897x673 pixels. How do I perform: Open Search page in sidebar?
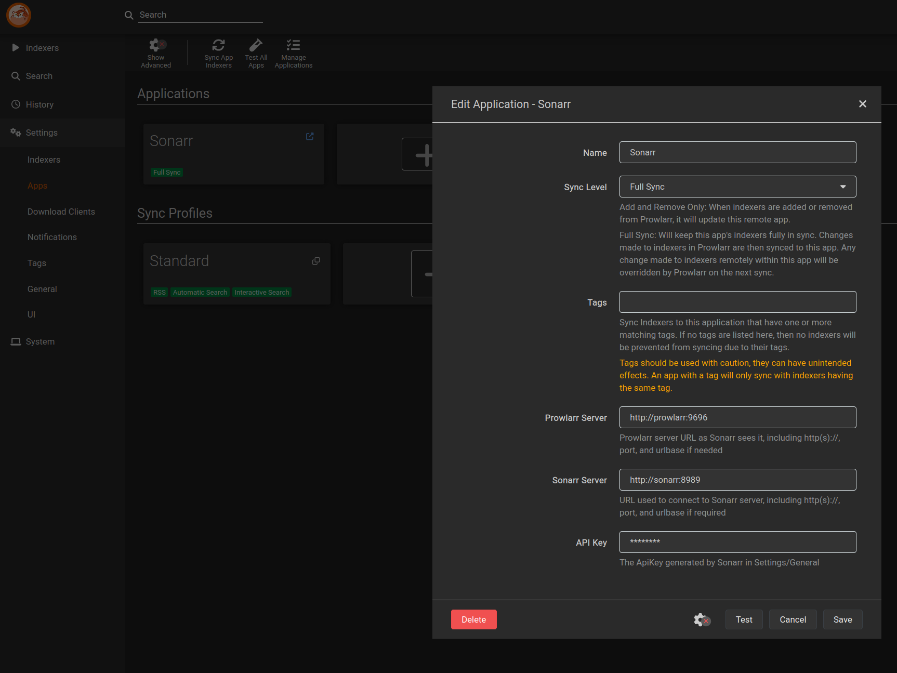click(x=62, y=76)
